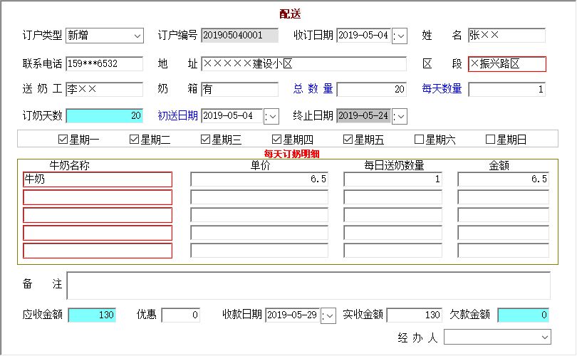Click the second row 每日送奶数量 field
This screenshot has height=356, width=577.
point(393,197)
